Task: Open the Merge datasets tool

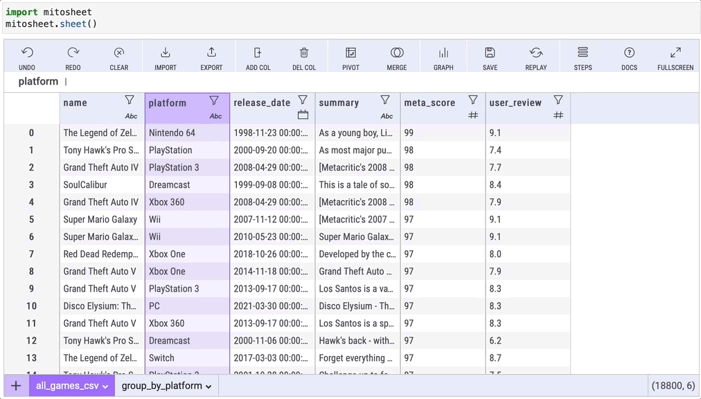Action: [397, 57]
